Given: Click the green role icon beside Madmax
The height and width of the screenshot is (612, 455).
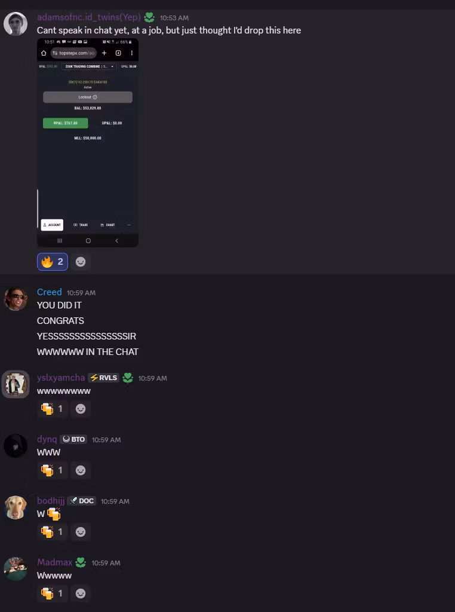Looking at the screenshot, I should coord(81,562).
